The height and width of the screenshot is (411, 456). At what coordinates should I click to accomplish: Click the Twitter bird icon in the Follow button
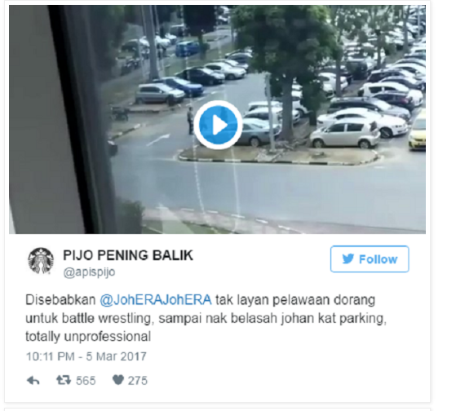tap(348, 259)
